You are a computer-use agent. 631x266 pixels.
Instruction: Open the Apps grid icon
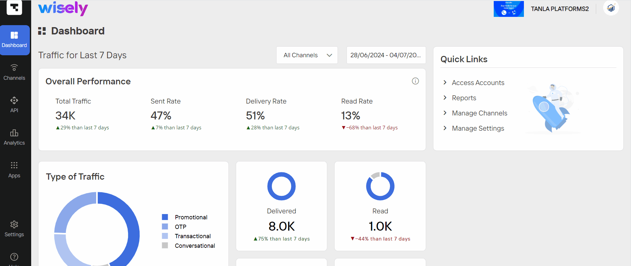coord(14,165)
